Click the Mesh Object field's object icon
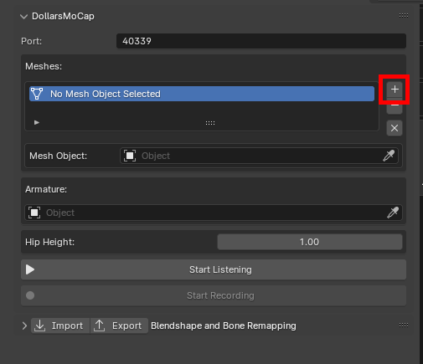The image size is (423, 364). pyautogui.click(x=130, y=156)
